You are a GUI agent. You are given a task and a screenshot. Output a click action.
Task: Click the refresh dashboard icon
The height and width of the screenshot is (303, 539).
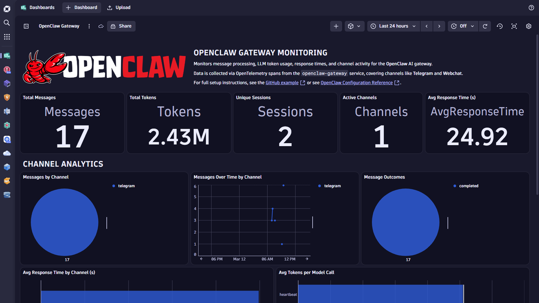pyautogui.click(x=485, y=26)
